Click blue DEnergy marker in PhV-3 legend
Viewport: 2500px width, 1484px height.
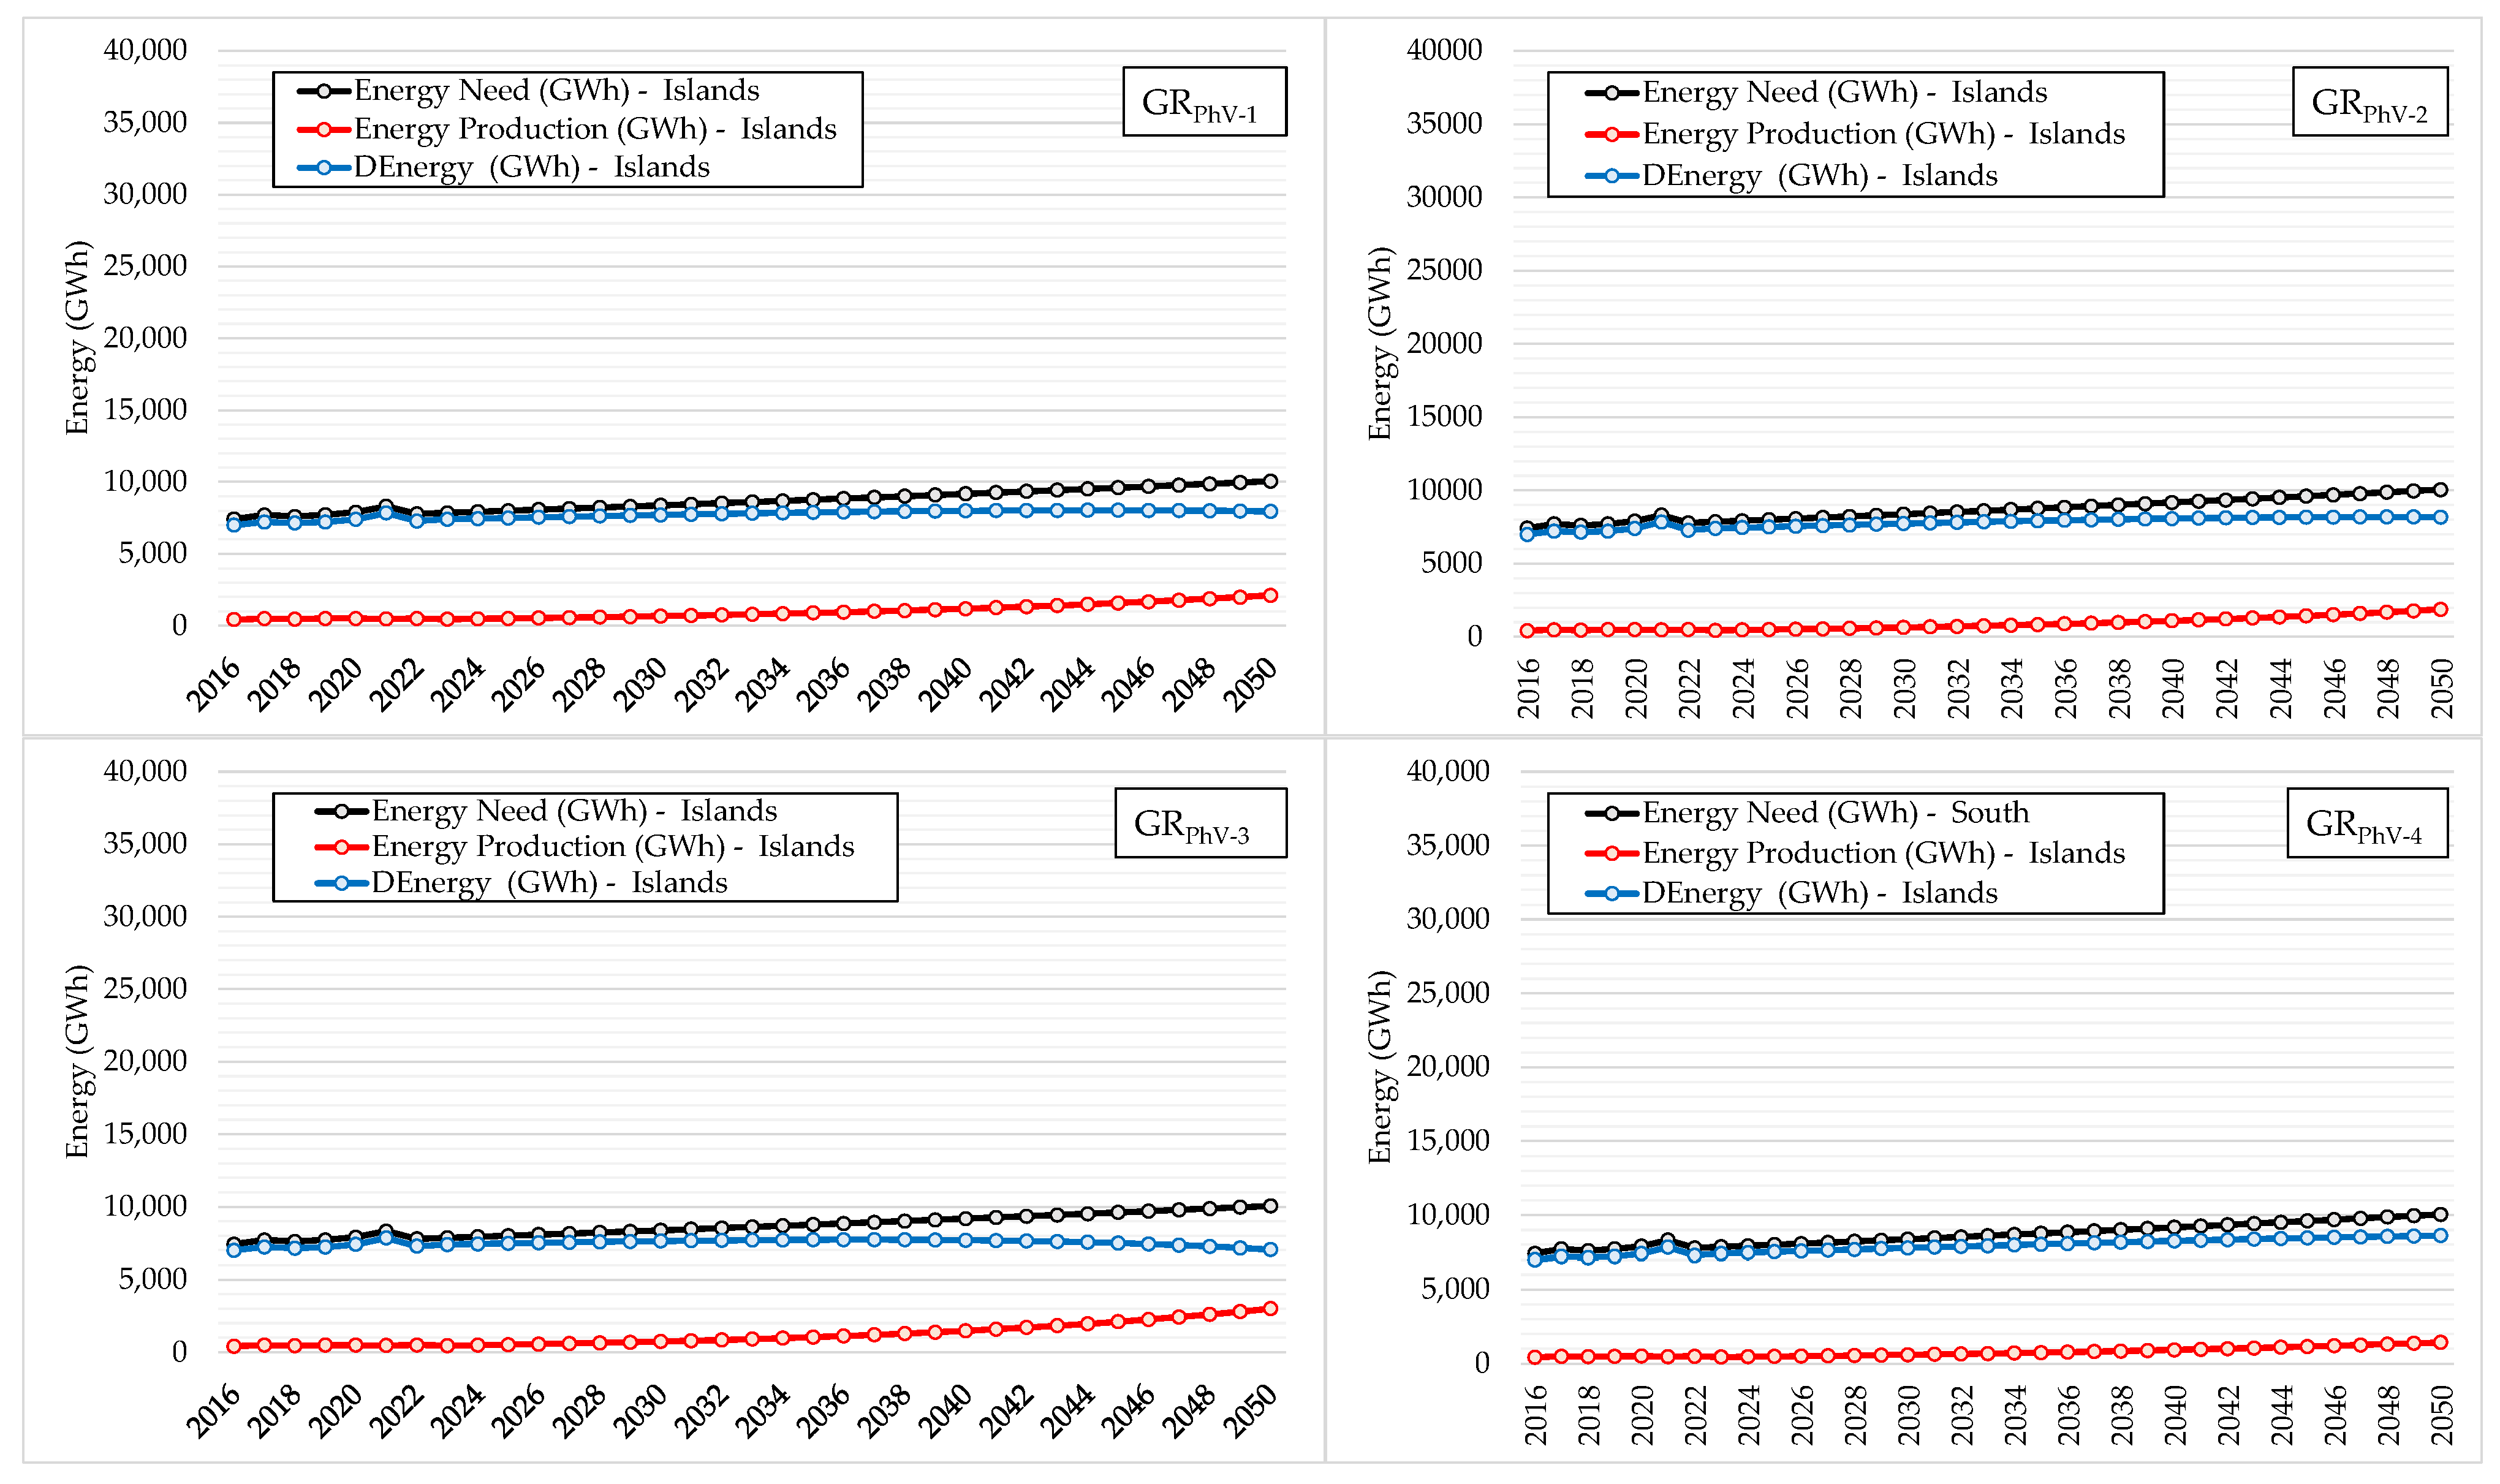[342, 883]
